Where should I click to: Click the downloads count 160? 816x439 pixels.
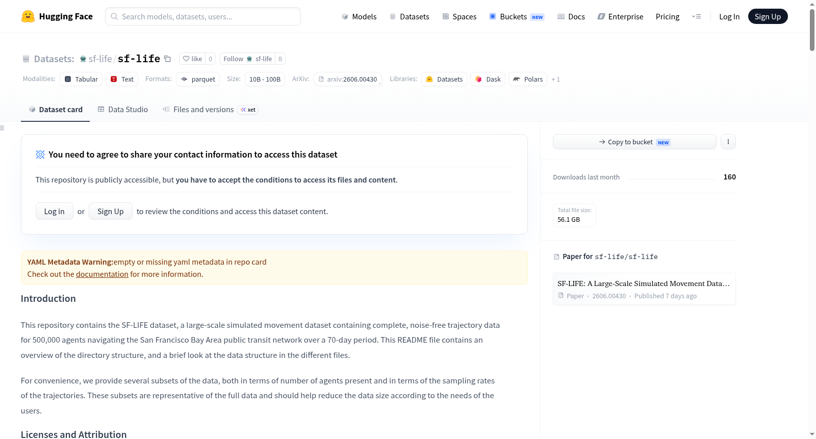coord(729,177)
